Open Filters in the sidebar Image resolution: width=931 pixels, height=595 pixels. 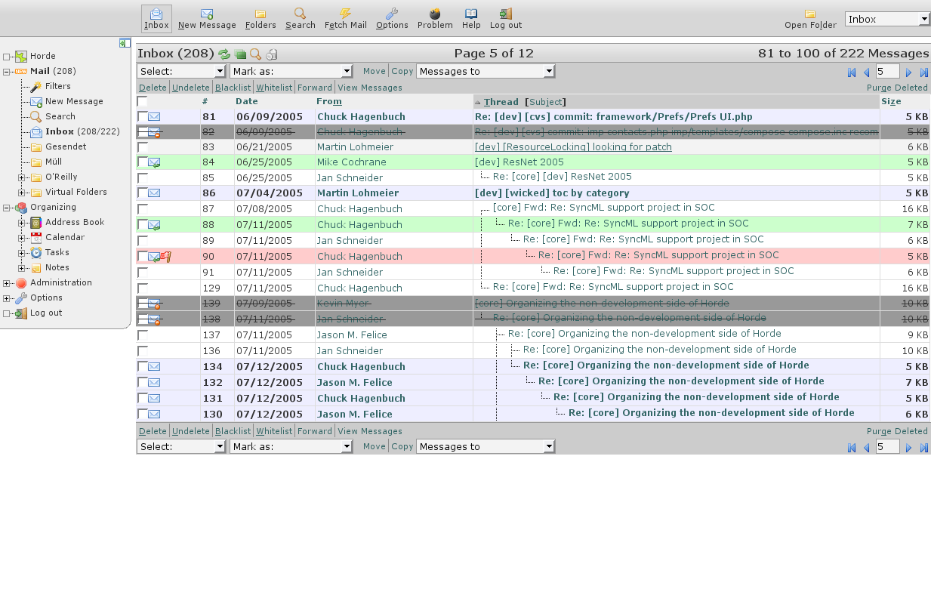(x=58, y=87)
